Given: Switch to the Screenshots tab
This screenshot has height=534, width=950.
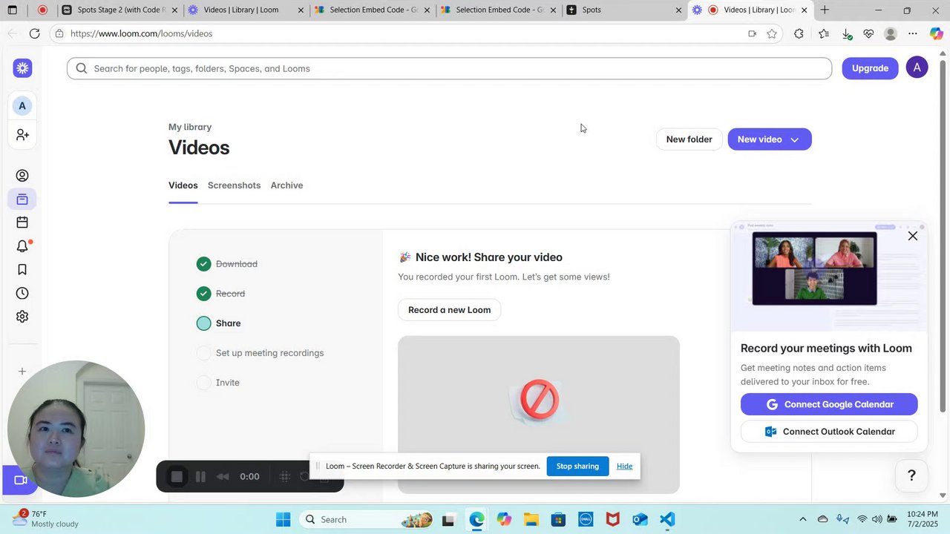Looking at the screenshot, I should click(234, 185).
